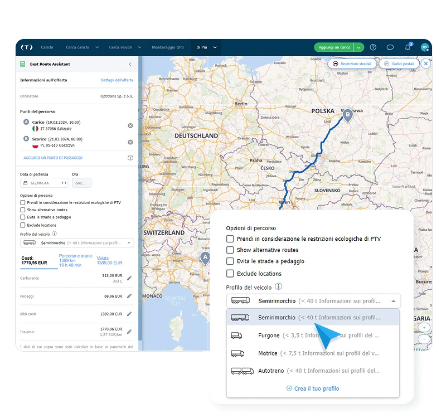The image size is (446, 418).
Task: Click Aggiungi un punto di passaggio
Action: tap(53, 158)
